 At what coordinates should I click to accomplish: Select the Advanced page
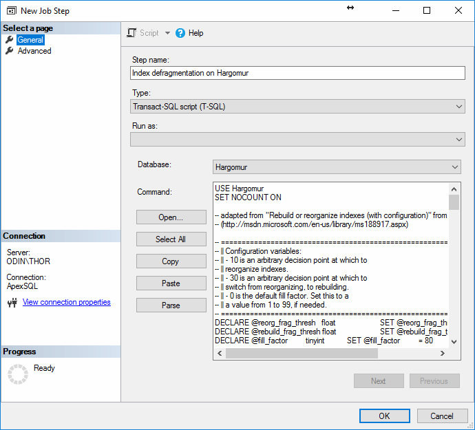pos(34,51)
